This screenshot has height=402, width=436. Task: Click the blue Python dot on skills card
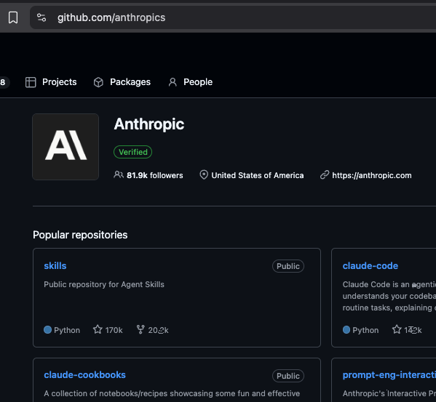48,329
